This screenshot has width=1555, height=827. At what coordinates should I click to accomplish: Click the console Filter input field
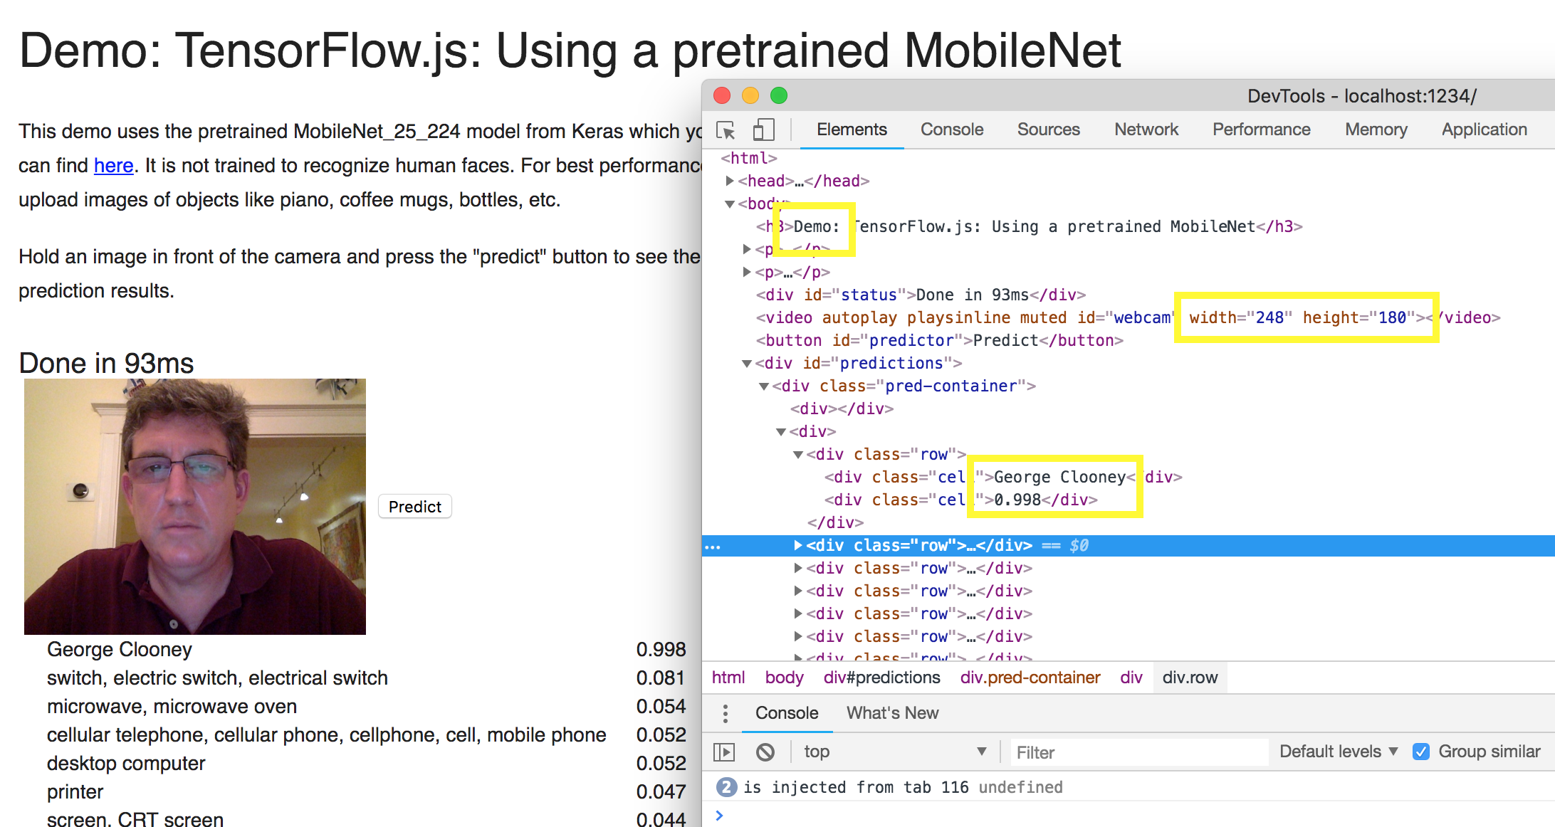coord(1139,752)
